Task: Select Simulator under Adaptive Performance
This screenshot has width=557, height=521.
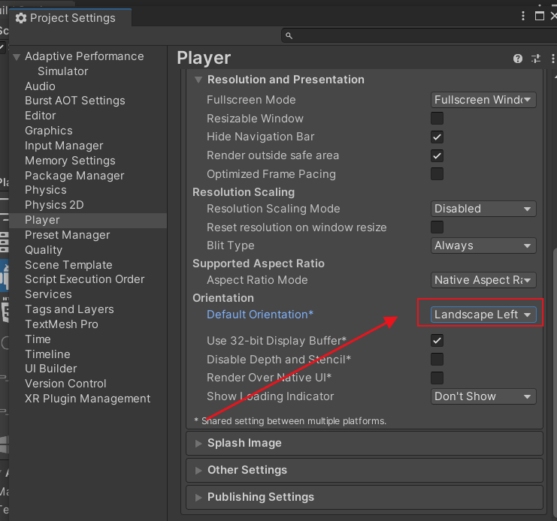Action: tap(63, 71)
